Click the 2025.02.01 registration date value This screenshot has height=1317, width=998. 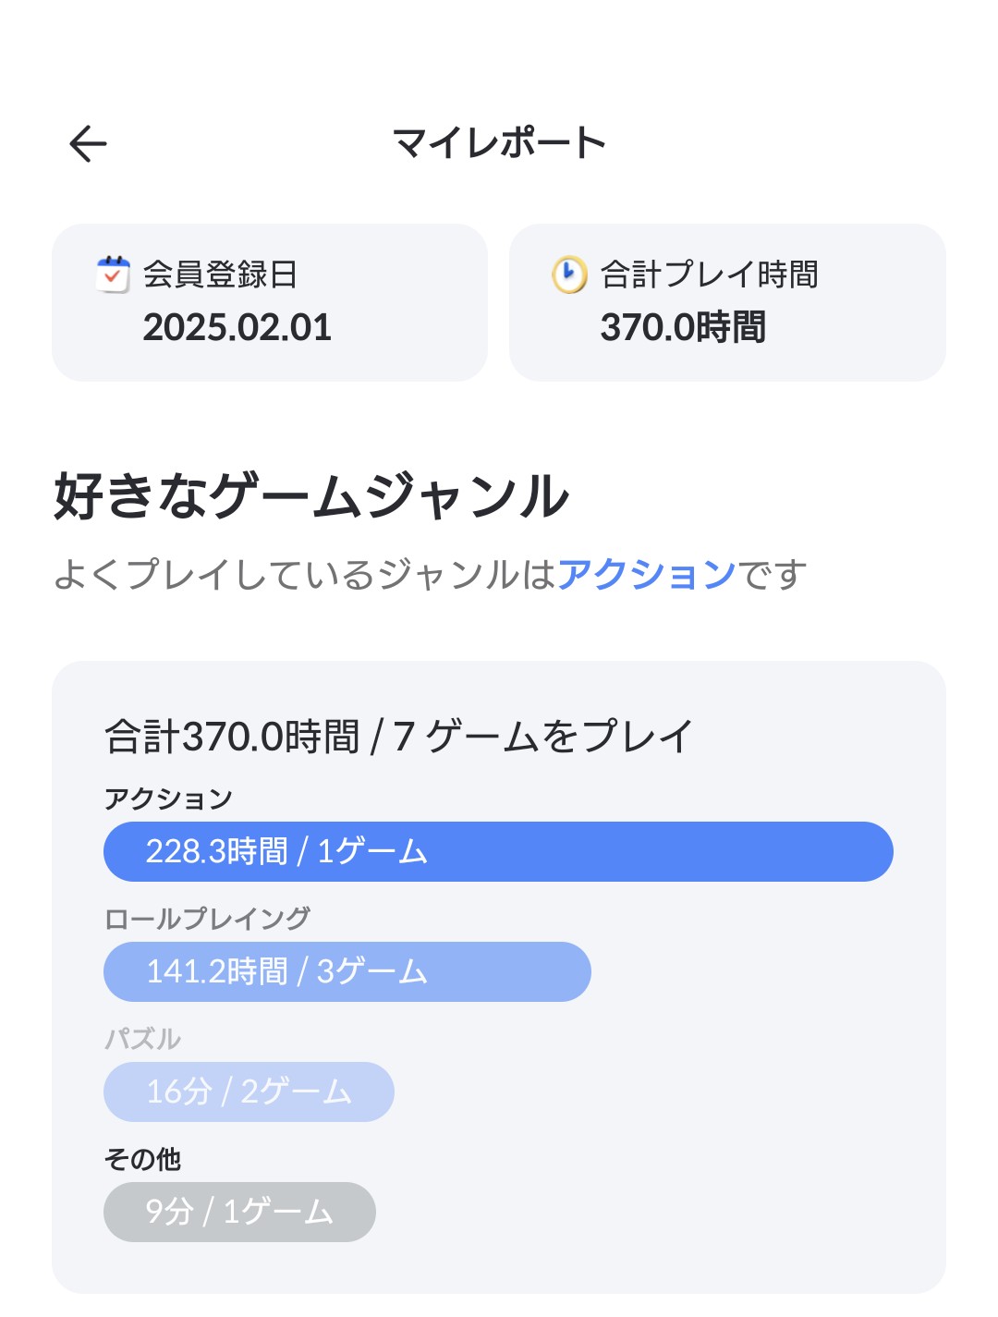pyautogui.click(x=237, y=327)
